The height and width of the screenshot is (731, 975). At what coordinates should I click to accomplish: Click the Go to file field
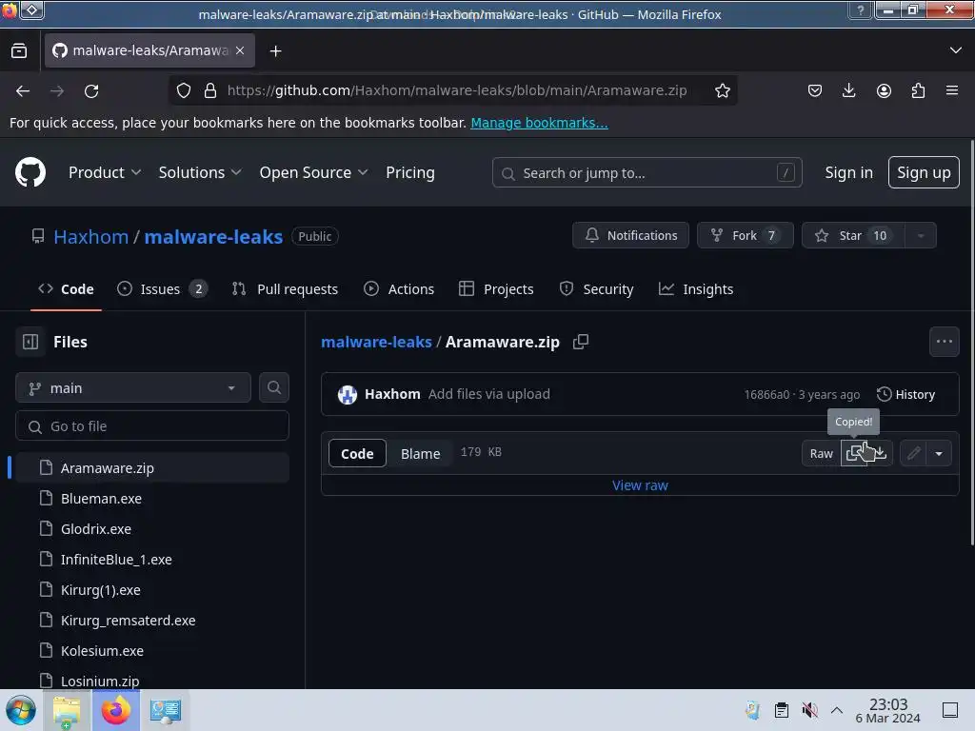point(152,425)
